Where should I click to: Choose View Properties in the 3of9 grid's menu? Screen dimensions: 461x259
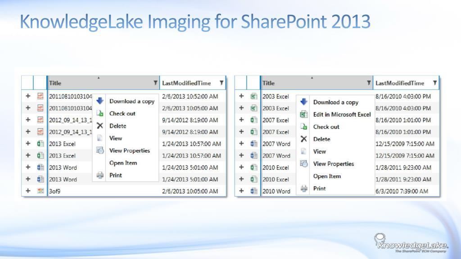tap(129, 150)
